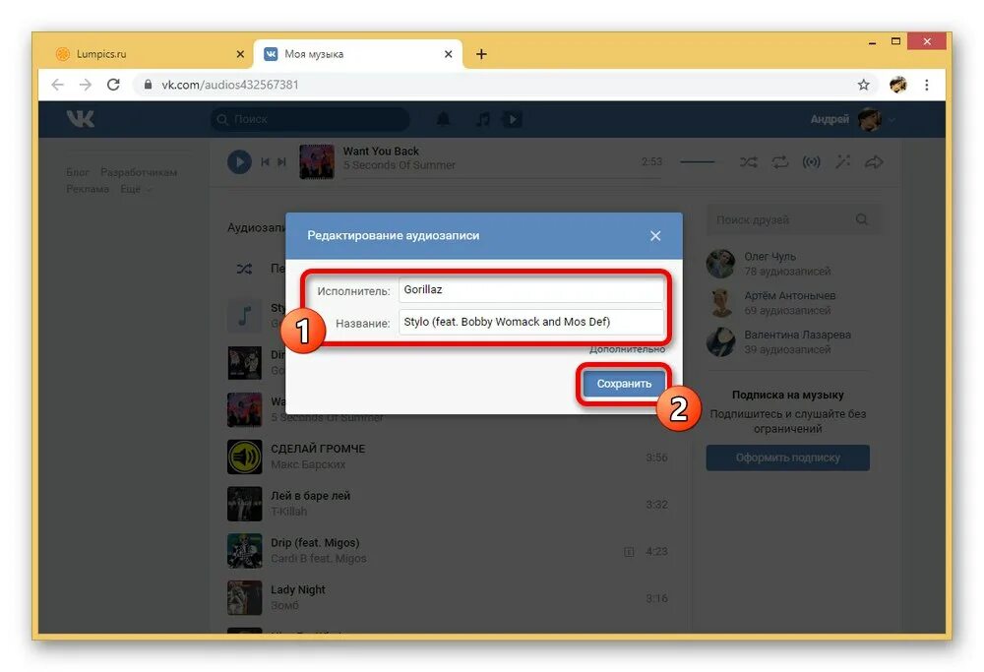The height and width of the screenshot is (672, 984).
Task: Click the Реклама link
Action: tap(88, 189)
